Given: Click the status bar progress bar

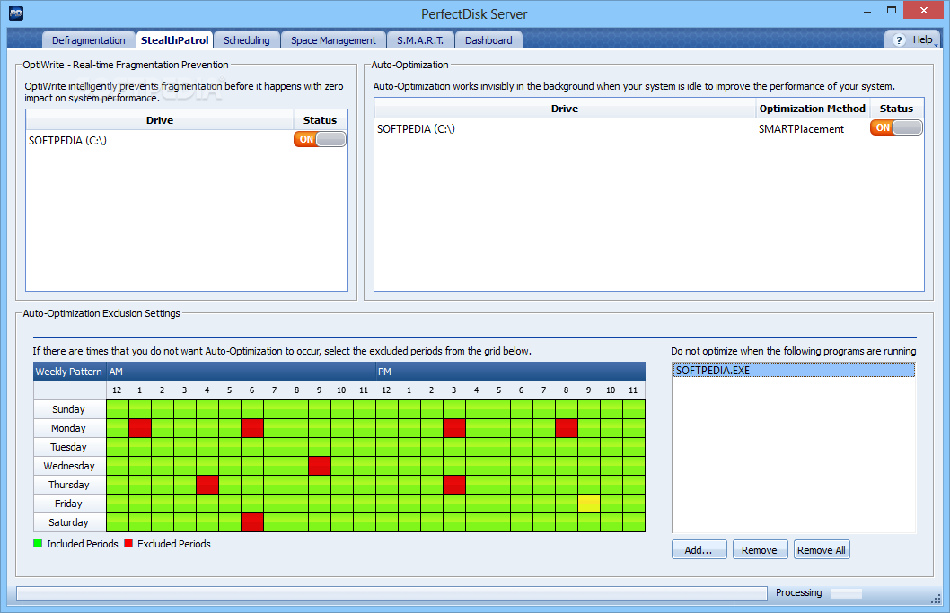Looking at the screenshot, I should (391, 593).
